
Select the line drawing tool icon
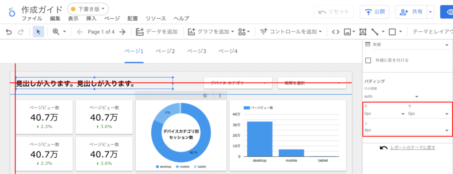point(375,32)
